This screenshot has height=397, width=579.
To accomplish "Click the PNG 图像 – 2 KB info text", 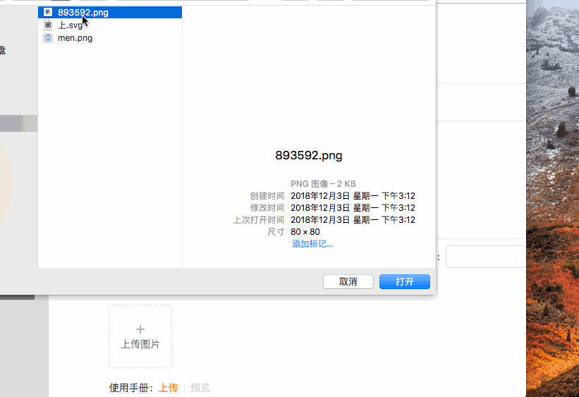I will coord(323,184).
